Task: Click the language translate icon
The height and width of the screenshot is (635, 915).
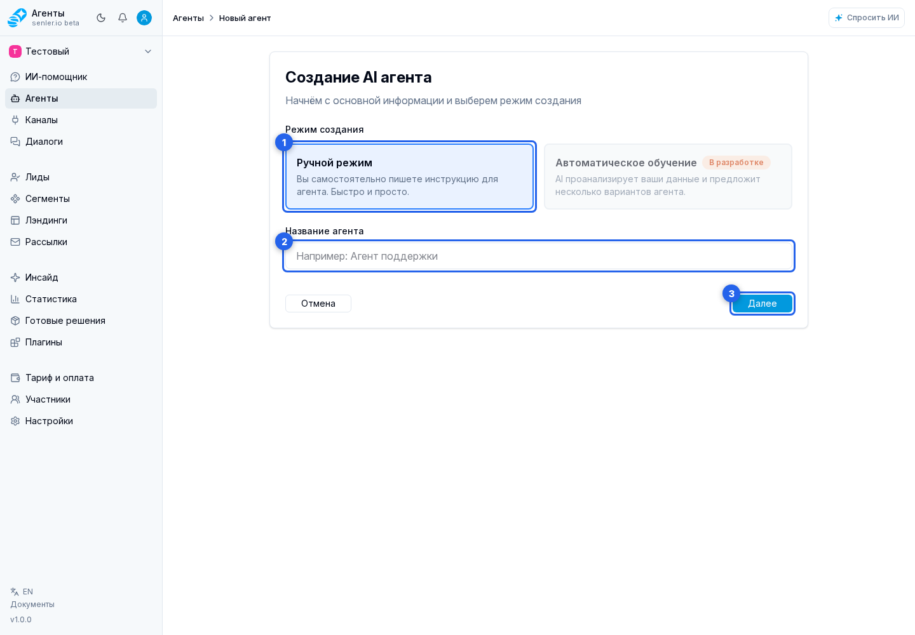Action: (x=15, y=592)
